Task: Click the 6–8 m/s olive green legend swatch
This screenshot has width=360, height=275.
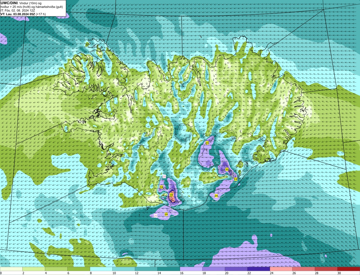Action: [x=79, y=269]
